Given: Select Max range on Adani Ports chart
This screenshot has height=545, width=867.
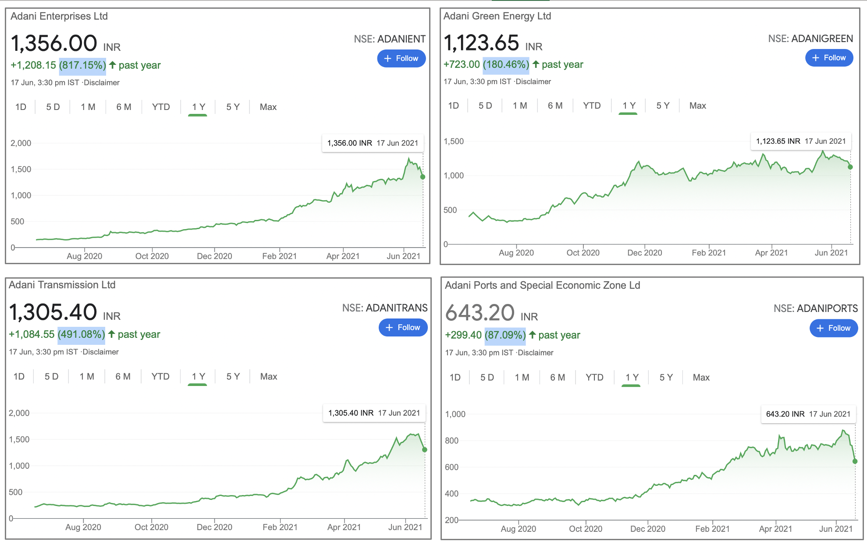Looking at the screenshot, I should coord(701,377).
